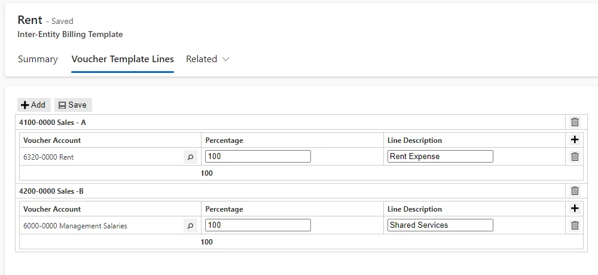This screenshot has width=598, height=275.
Task: Click the Save button
Action: tap(73, 105)
